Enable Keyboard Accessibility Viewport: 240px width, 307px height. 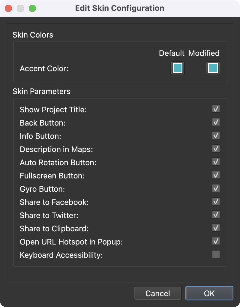coord(216,254)
